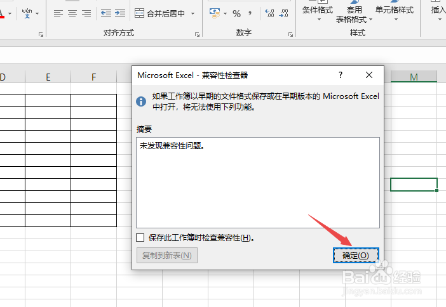
Task: Click the summary box with 未发现兼容性问题
Action: pyautogui.click(x=258, y=183)
